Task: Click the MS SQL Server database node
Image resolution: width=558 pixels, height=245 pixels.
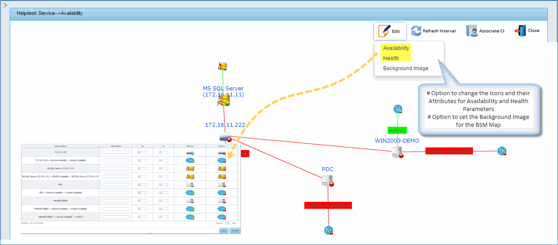Action: click(225, 101)
